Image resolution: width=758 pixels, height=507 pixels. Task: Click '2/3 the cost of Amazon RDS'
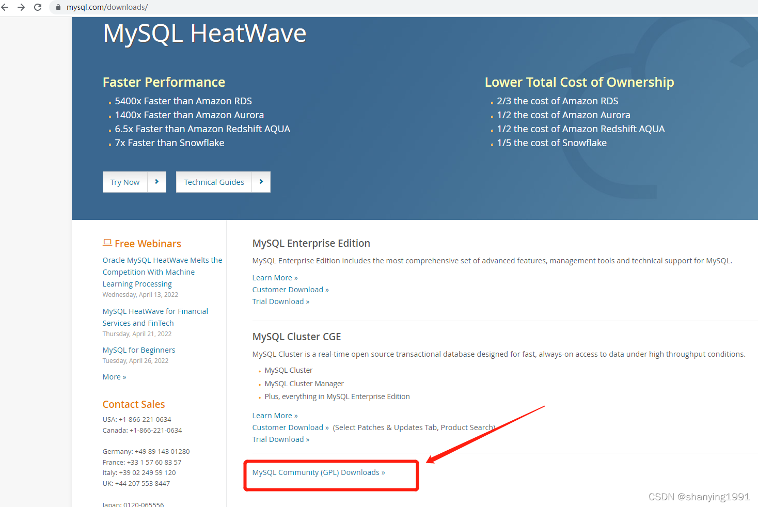click(x=558, y=101)
